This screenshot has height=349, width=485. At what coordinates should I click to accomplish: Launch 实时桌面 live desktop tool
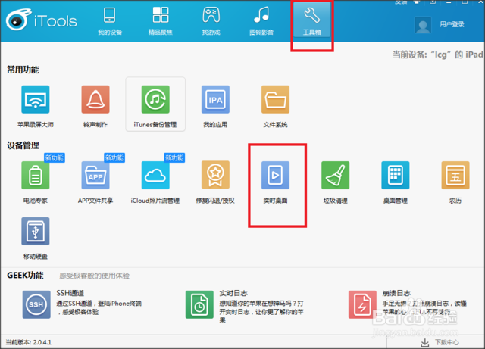tap(275, 176)
